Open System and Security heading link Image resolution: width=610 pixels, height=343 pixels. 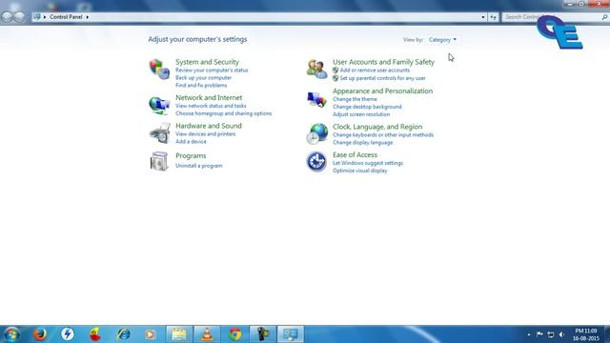[207, 62]
